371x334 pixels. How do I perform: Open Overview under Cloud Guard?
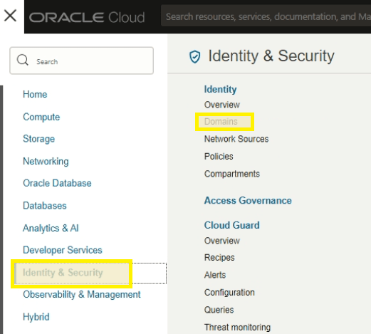pyautogui.click(x=222, y=241)
